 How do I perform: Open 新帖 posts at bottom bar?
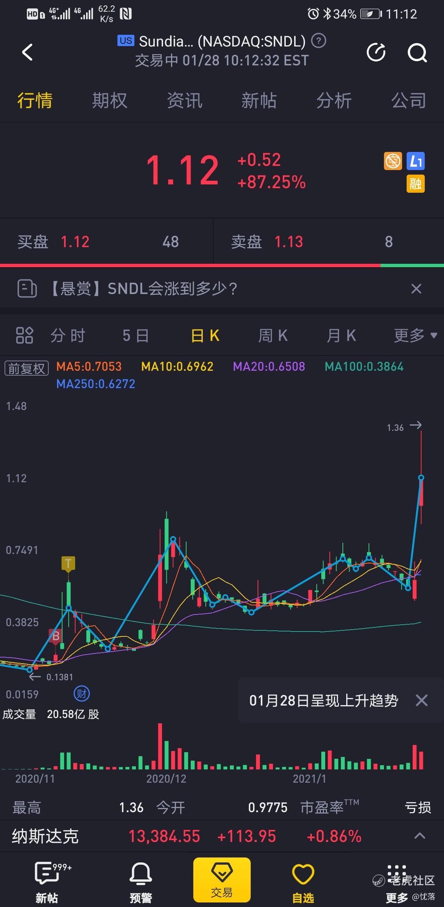tap(47, 883)
